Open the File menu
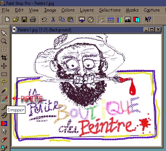Viewport: 166px width, 151px height. 6,10
